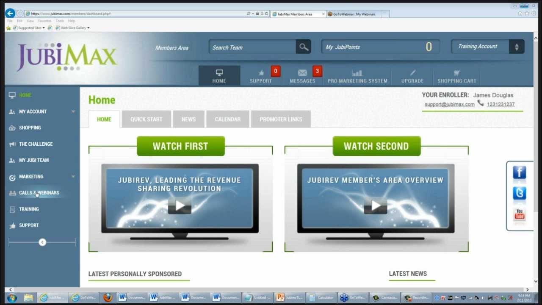The width and height of the screenshot is (542, 305).
Task: Click the enroller phone number 1231231237
Action: tap(501, 104)
